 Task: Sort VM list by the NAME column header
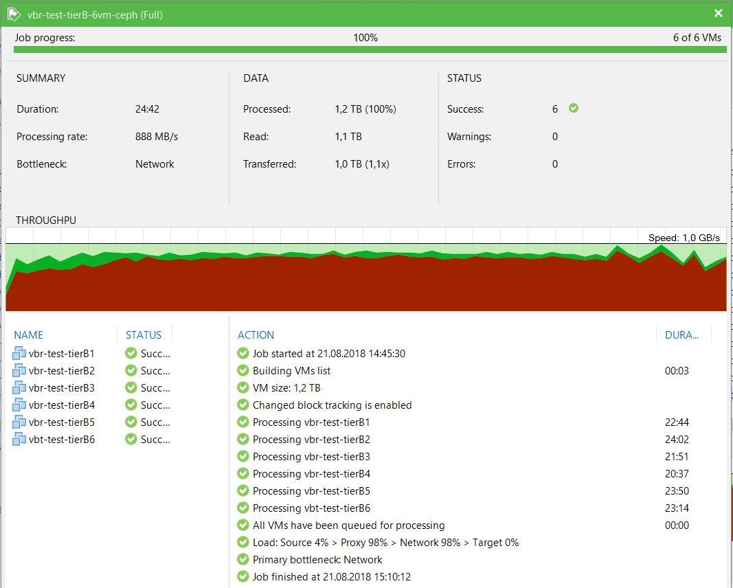(x=28, y=335)
